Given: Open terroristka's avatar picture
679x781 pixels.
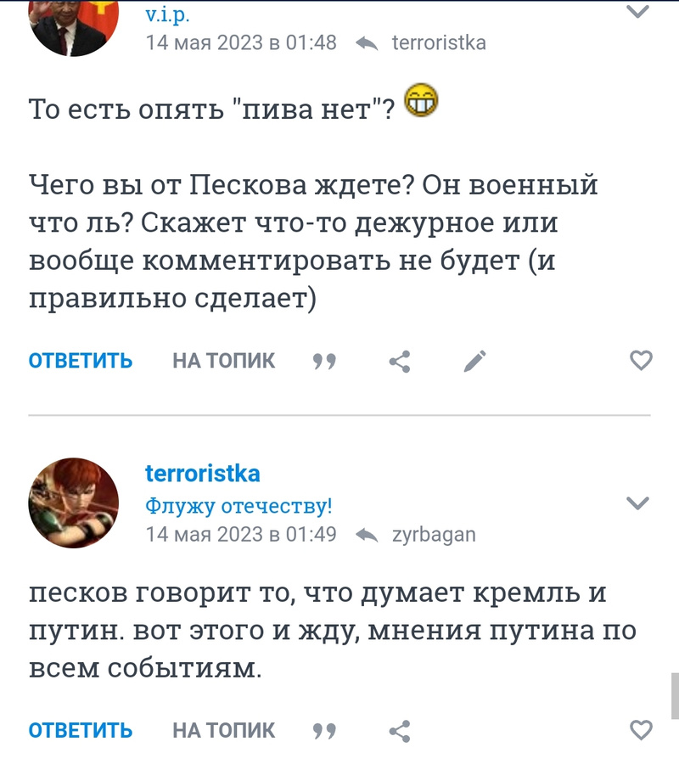Looking at the screenshot, I should (74, 503).
